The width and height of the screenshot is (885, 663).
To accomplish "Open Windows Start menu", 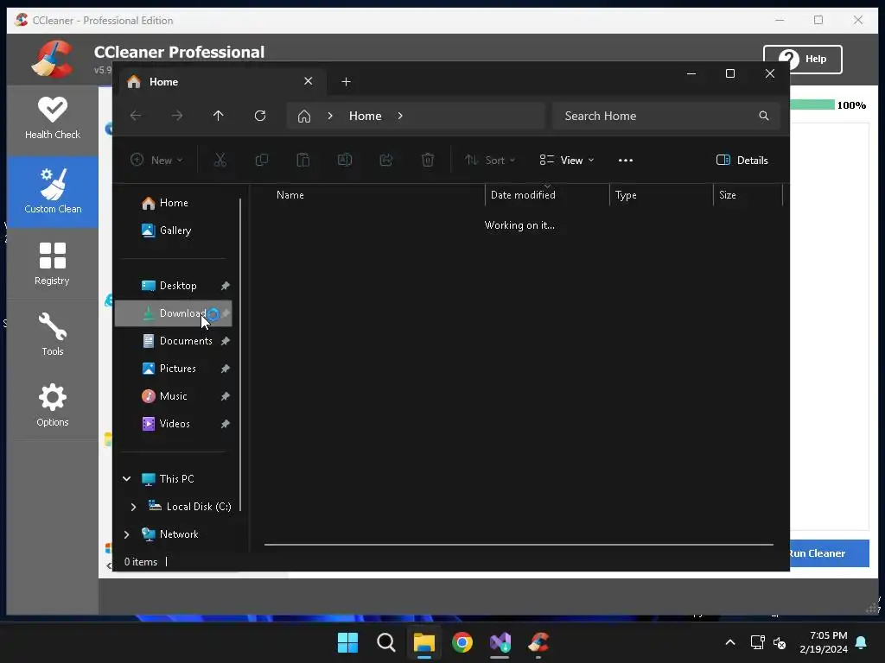I will pos(347,642).
